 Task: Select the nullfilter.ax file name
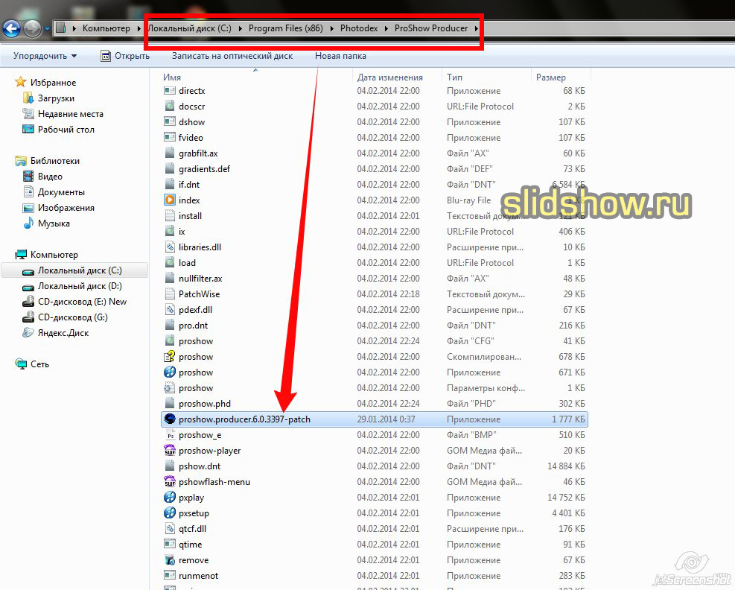[x=200, y=279]
